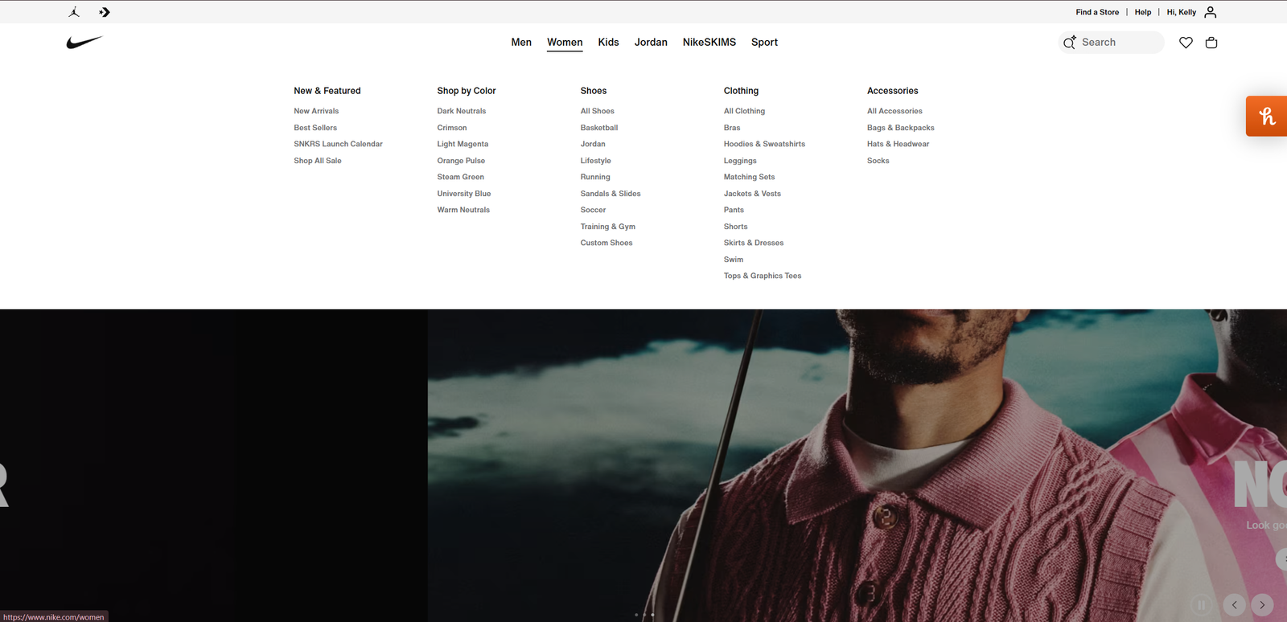Expand the Men navigation menu
Screen dimensions: 1287x622
tap(521, 43)
